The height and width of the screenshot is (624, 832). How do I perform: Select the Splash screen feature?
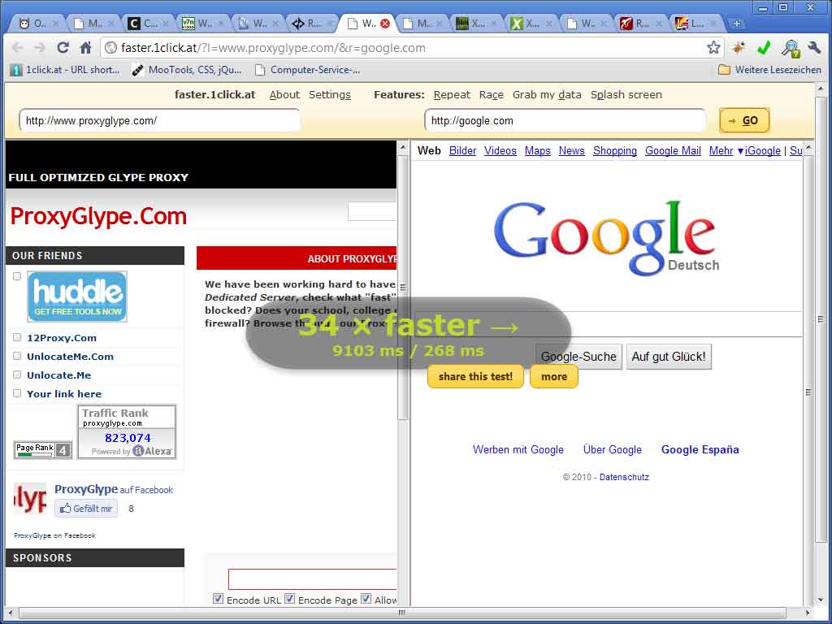(626, 94)
